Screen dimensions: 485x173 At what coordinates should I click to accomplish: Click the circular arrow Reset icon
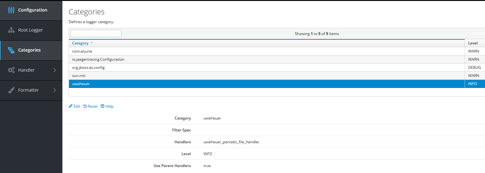pyautogui.click(x=85, y=106)
